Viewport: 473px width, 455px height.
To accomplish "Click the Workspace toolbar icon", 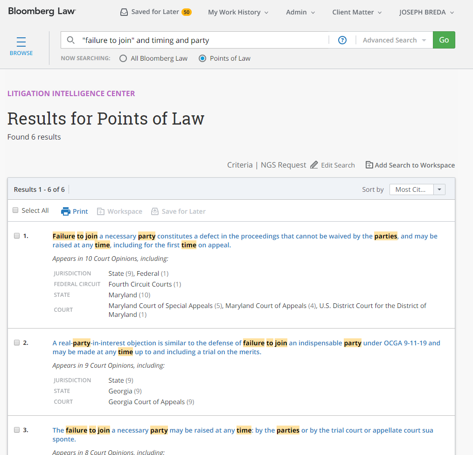I will 101,211.
